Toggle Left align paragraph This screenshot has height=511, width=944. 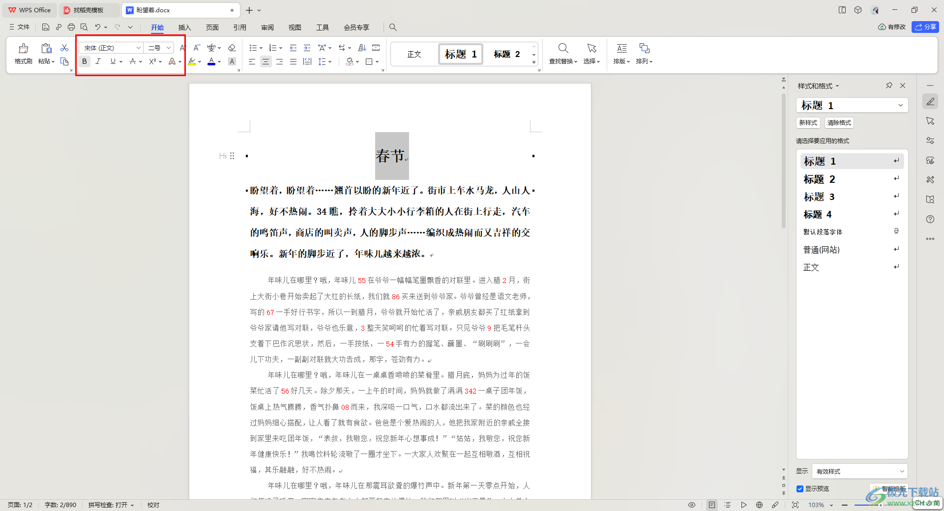pos(252,61)
